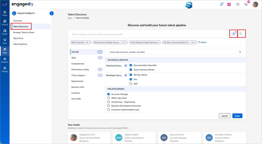Open the Connect sidebar icon

pyautogui.click(x=5, y=23)
